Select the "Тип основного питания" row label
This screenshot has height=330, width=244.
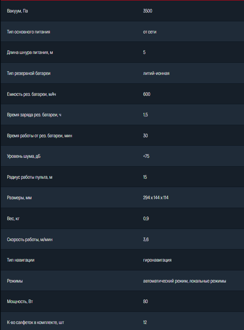point(28,32)
